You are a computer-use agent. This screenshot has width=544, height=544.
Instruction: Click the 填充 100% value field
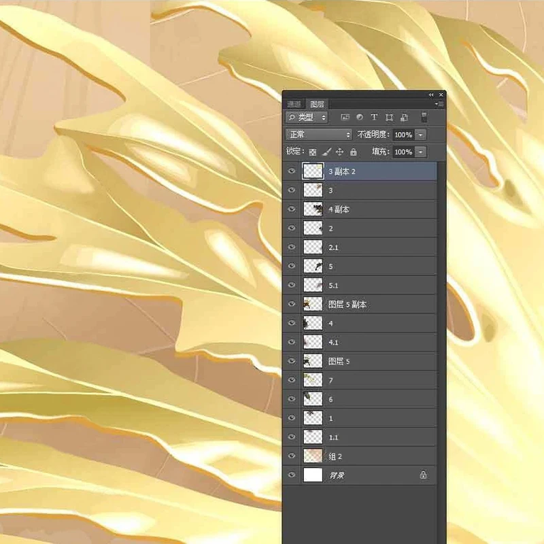[403, 152]
